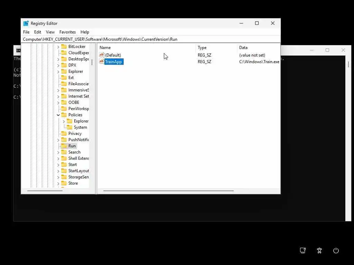Image resolution: width=354 pixels, height=265 pixels.
Task: Minimize the Registry Editor window
Action: pos(241,23)
